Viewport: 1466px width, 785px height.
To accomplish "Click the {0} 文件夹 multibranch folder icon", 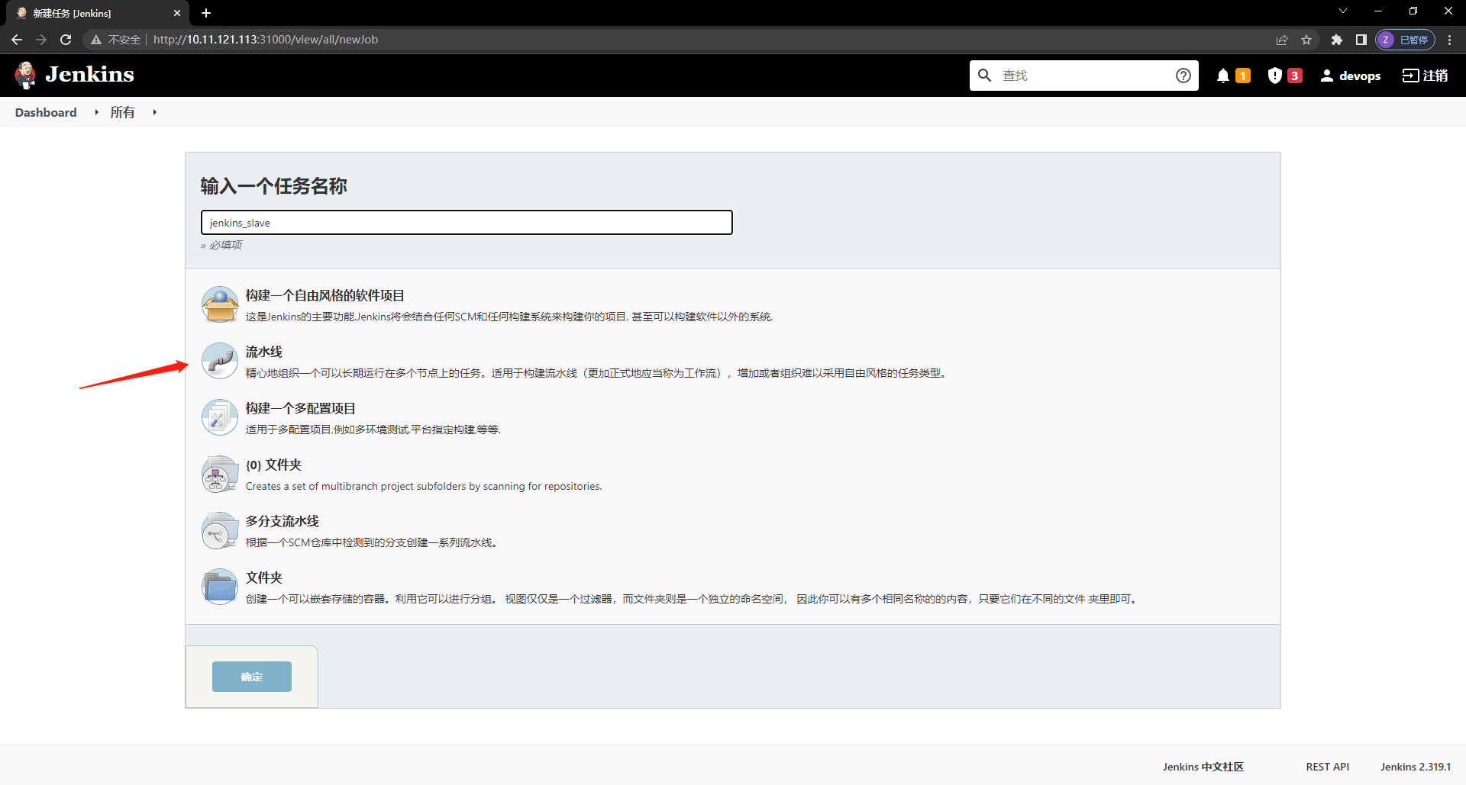I will pos(219,474).
